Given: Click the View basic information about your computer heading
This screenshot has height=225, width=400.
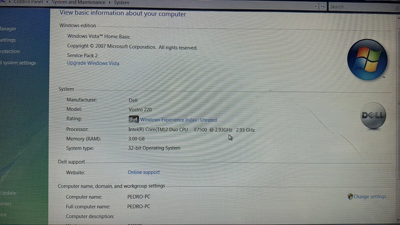Looking at the screenshot, I should pyautogui.click(x=122, y=13).
